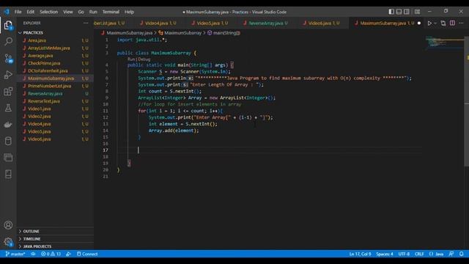
Task: Click the eye watch icon in status bar
Action: (33, 254)
